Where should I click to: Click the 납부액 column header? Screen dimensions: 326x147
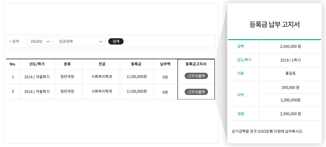pos(165,64)
